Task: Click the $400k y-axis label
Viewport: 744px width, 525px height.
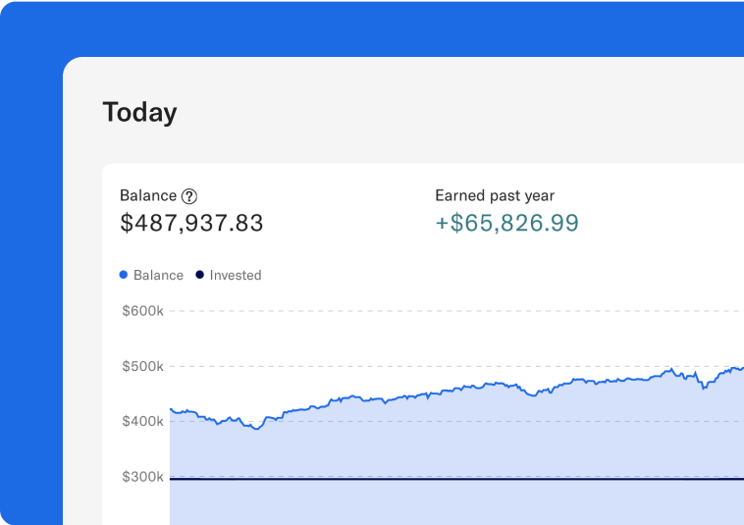Action: tap(142, 422)
